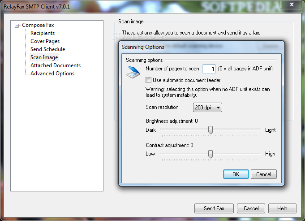Screen dimensions: 305x221
Task: Click the 'Scanning Options' dialog title
Action: click(143, 47)
